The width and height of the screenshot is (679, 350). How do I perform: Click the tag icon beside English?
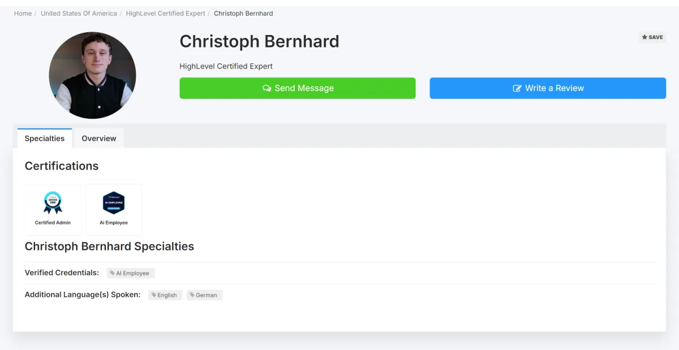(x=154, y=295)
